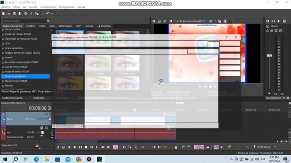Toggle the Lock event padlock icon
Viewport: 291px width, 163px height.
click(x=176, y=147)
